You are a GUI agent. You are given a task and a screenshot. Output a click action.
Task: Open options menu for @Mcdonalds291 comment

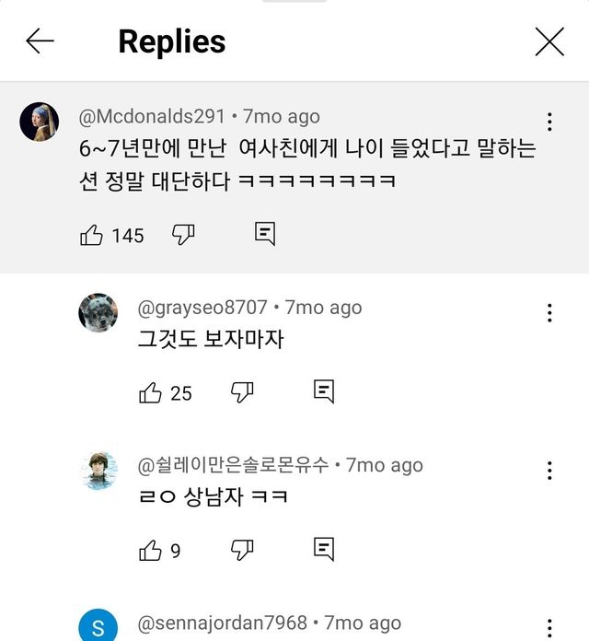pos(549,122)
